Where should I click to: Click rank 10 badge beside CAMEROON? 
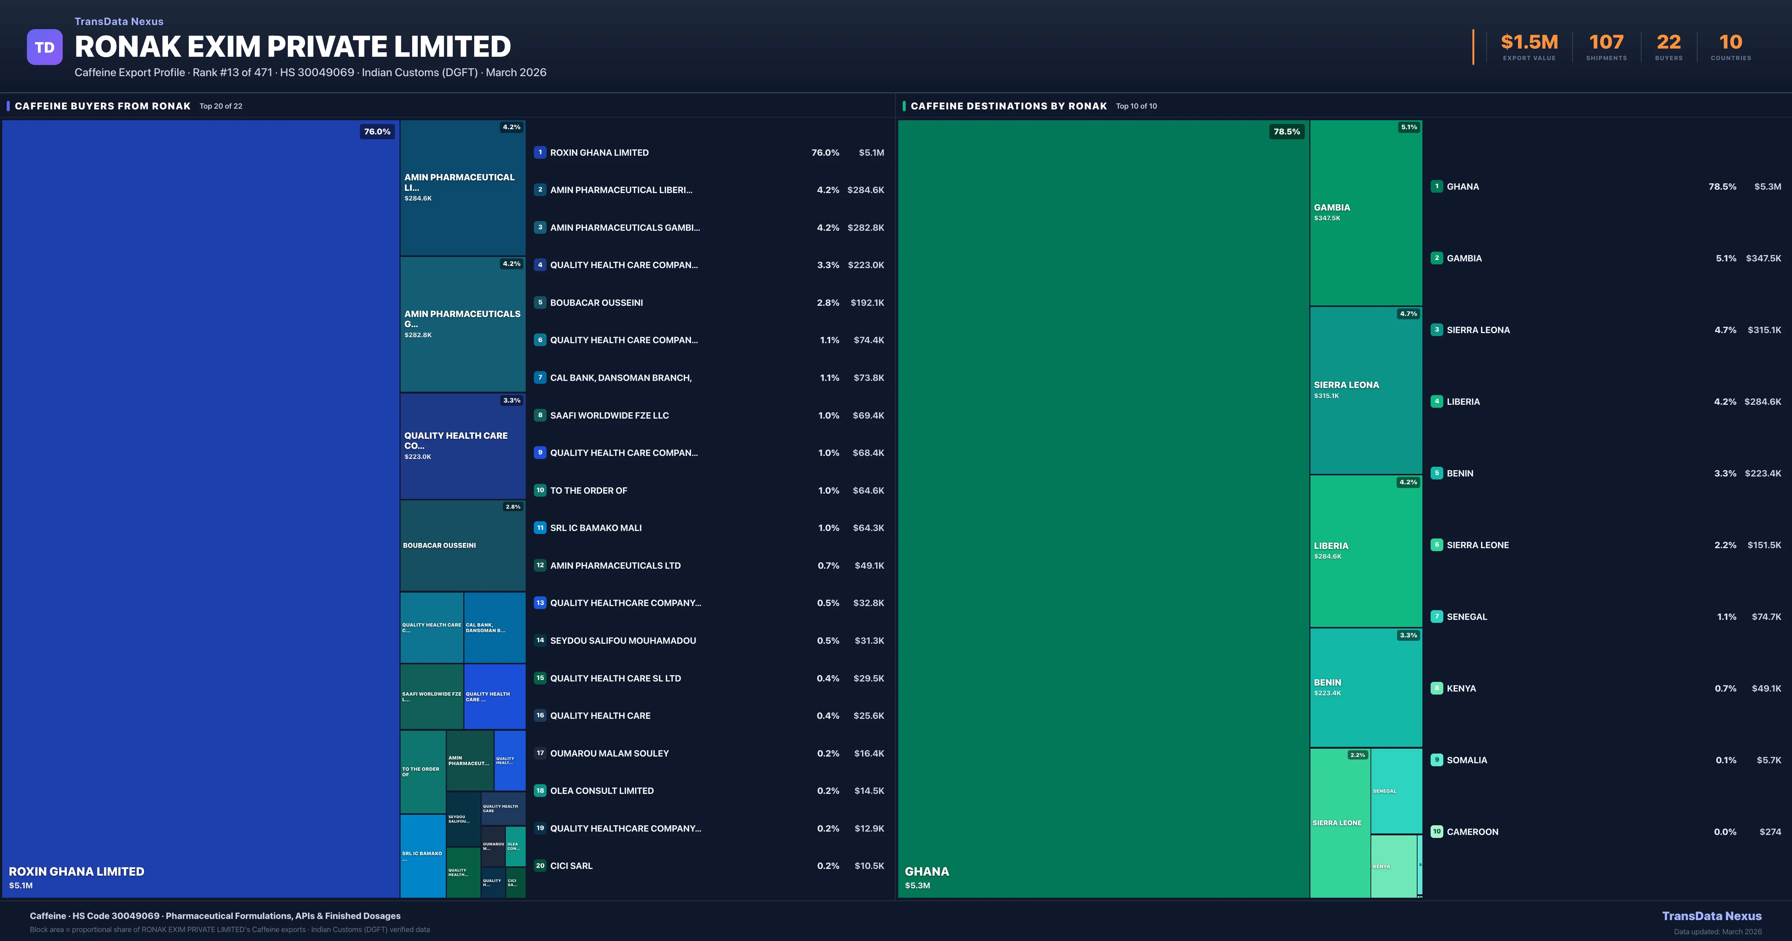pos(1437,832)
